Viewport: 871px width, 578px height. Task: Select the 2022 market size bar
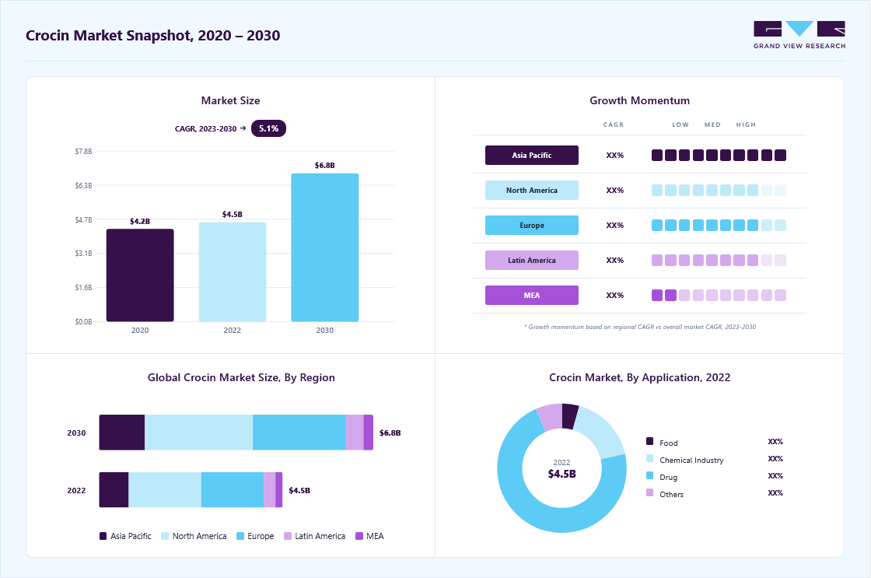[x=233, y=271]
